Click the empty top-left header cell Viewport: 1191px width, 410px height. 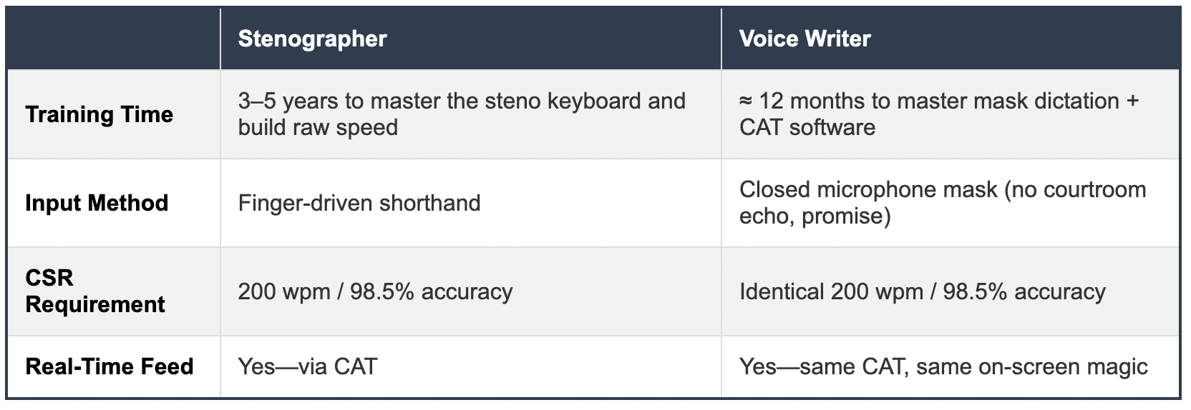click(114, 39)
